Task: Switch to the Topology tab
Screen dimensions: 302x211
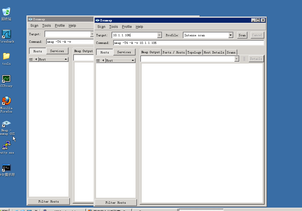Action: coord(194,52)
